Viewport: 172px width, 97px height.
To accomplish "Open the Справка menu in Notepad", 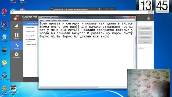I will pyautogui.click(x=65, y=20).
